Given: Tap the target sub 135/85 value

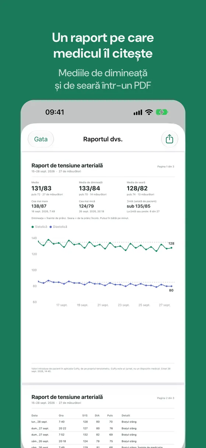Looking at the screenshot, I should click(x=138, y=207).
